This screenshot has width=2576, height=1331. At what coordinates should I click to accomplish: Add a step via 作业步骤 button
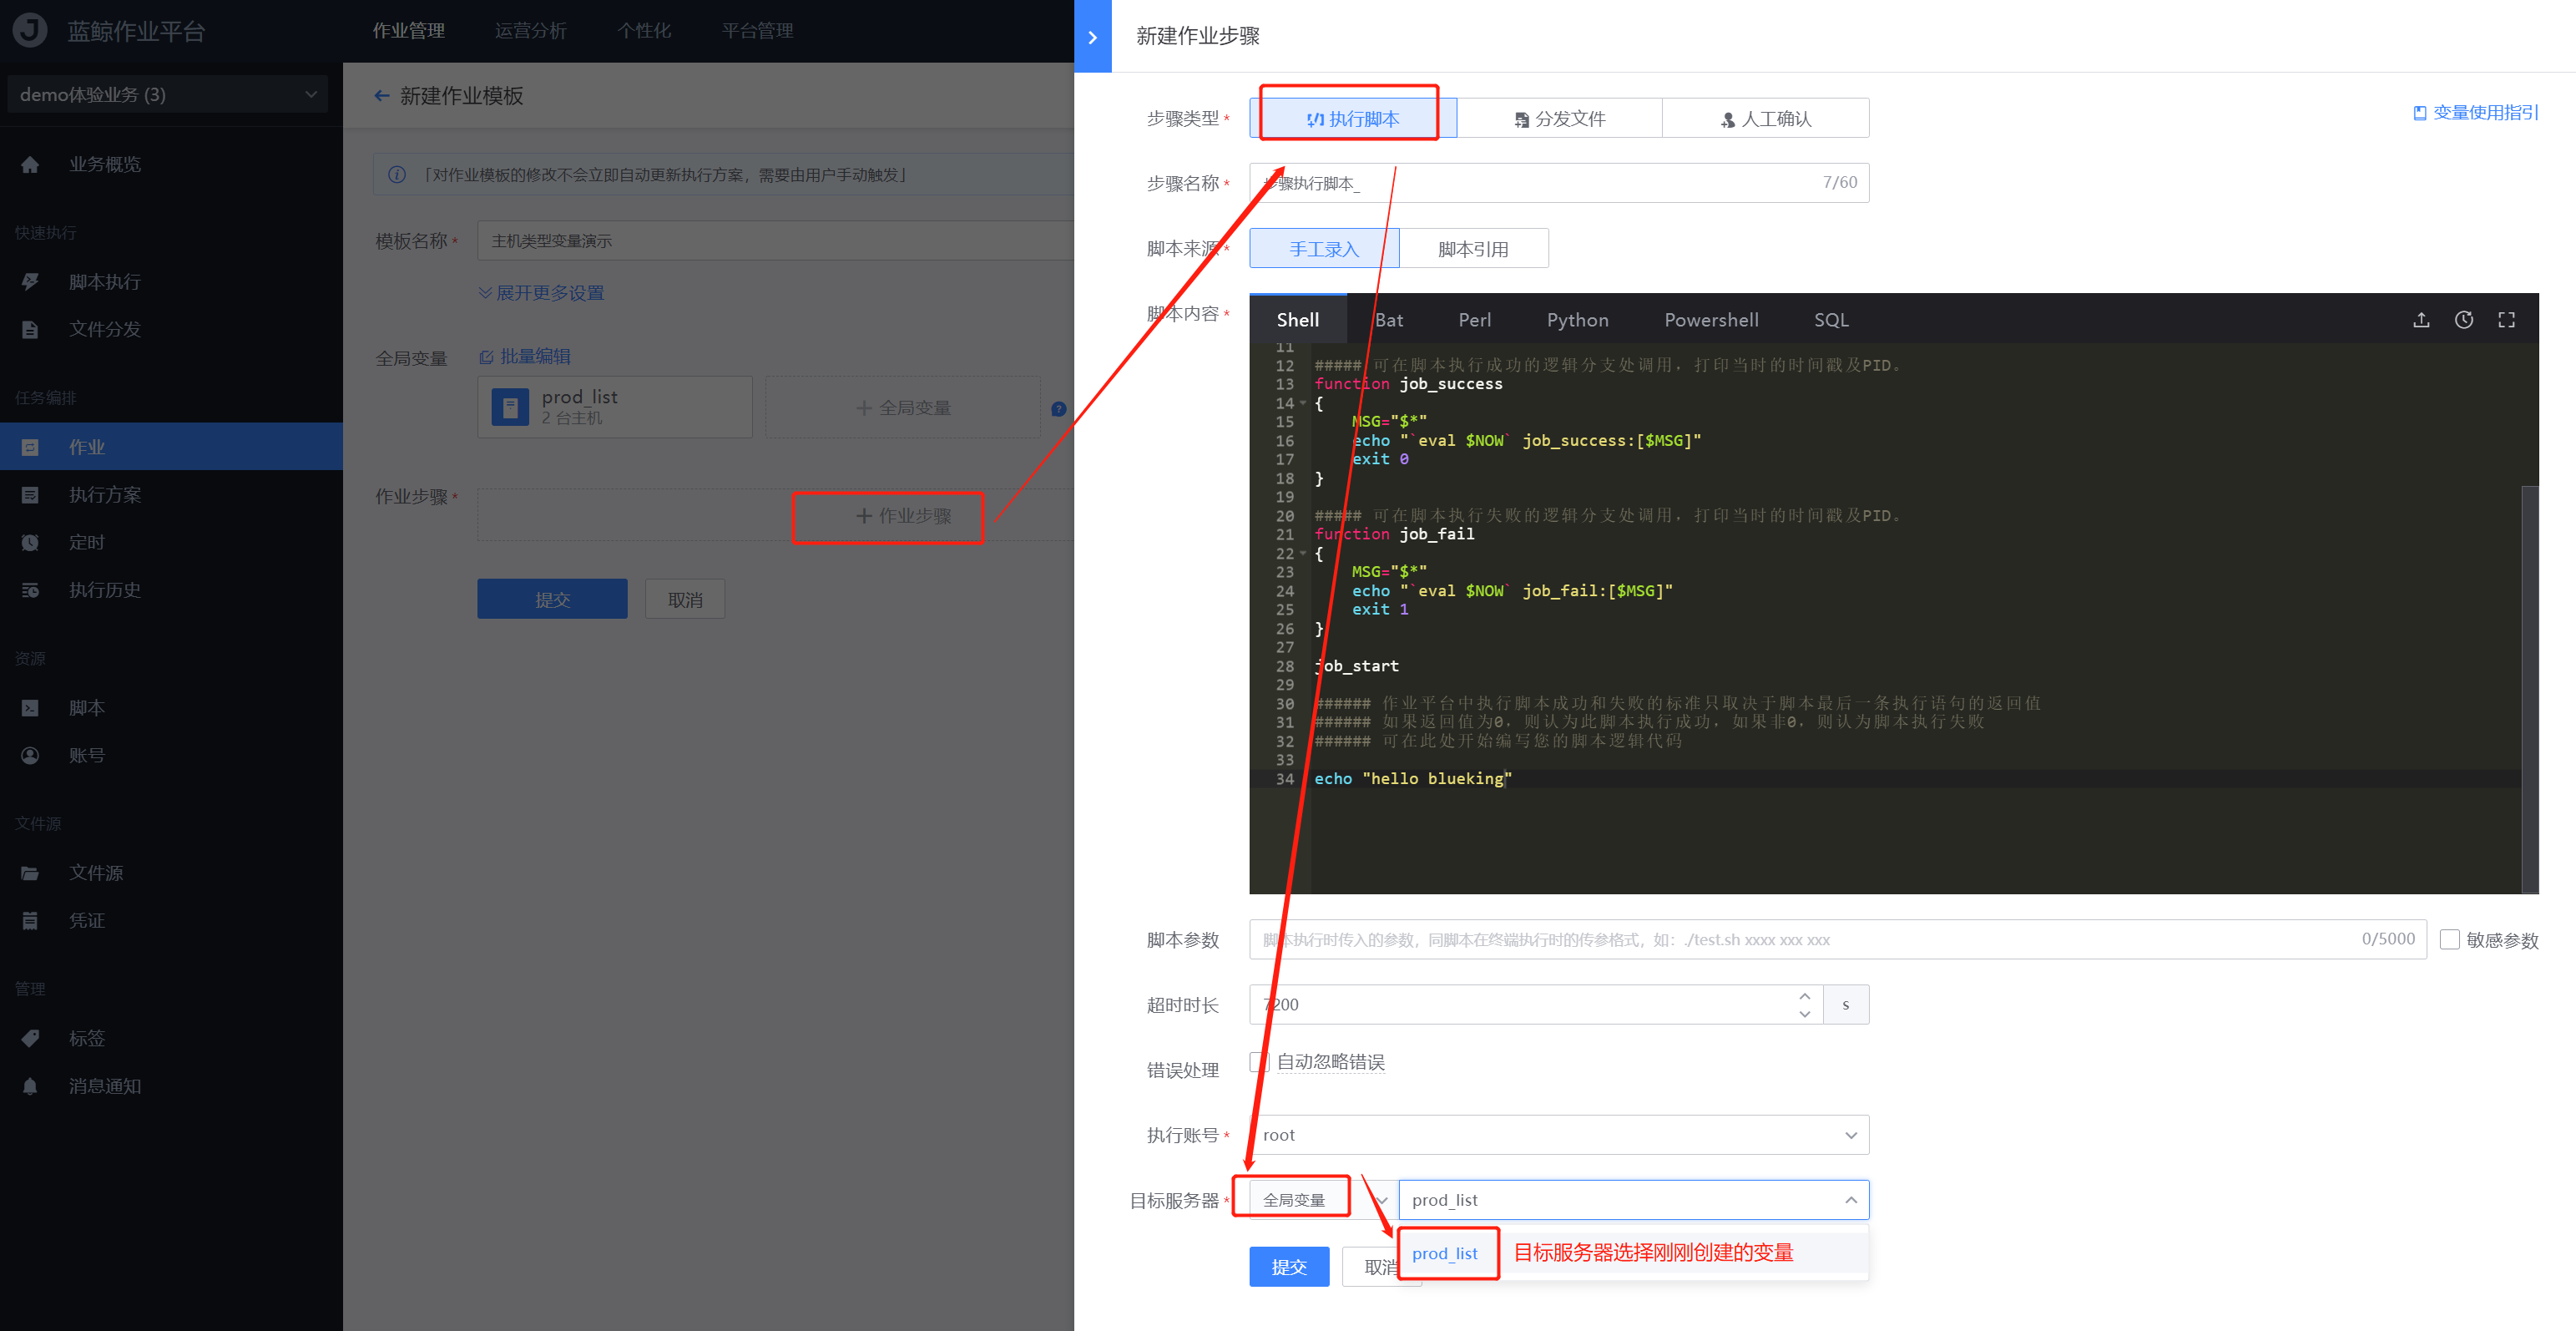[903, 516]
